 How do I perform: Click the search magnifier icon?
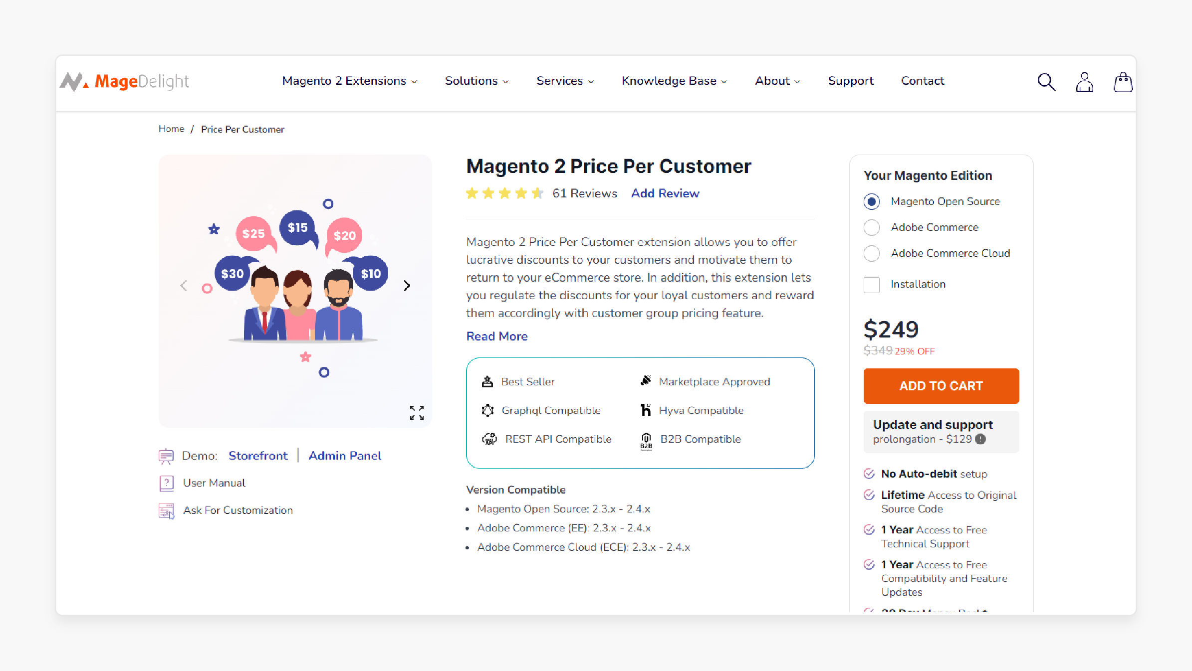1046,81
